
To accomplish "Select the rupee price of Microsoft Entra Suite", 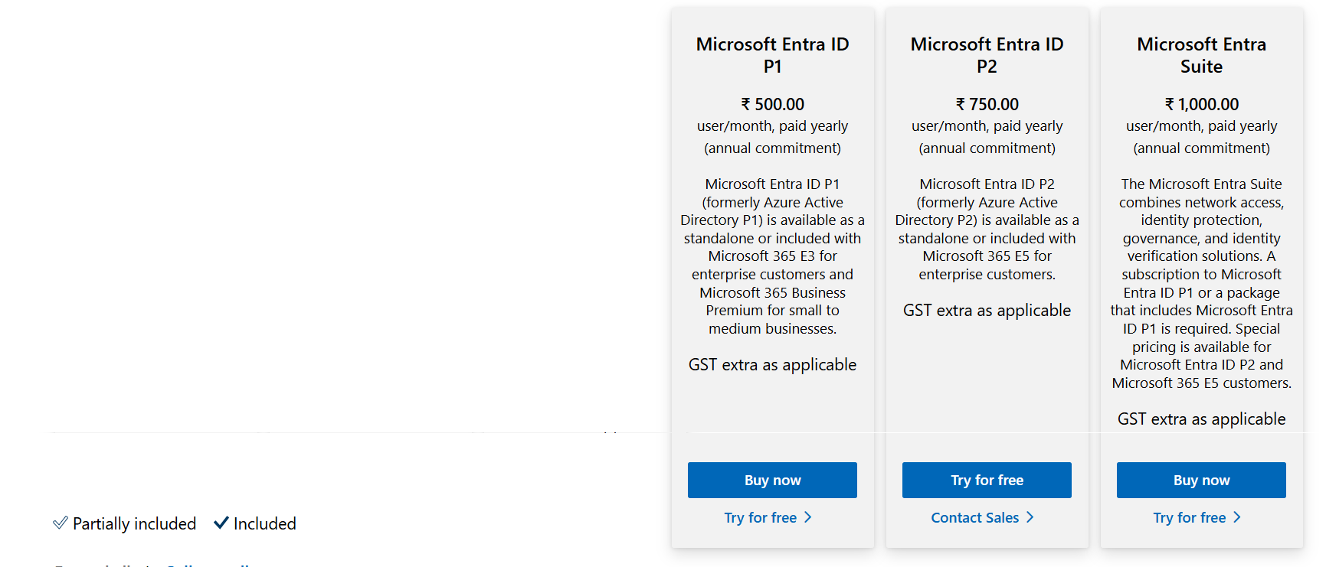I will pyautogui.click(x=1201, y=104).
